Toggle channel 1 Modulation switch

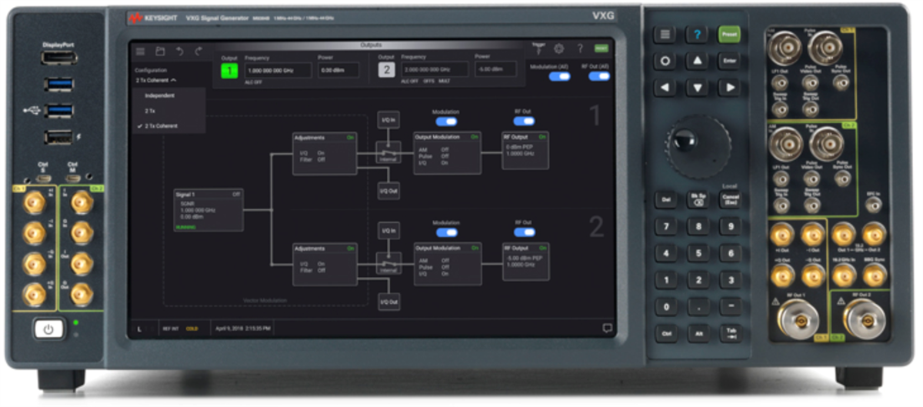click(445, 122)
